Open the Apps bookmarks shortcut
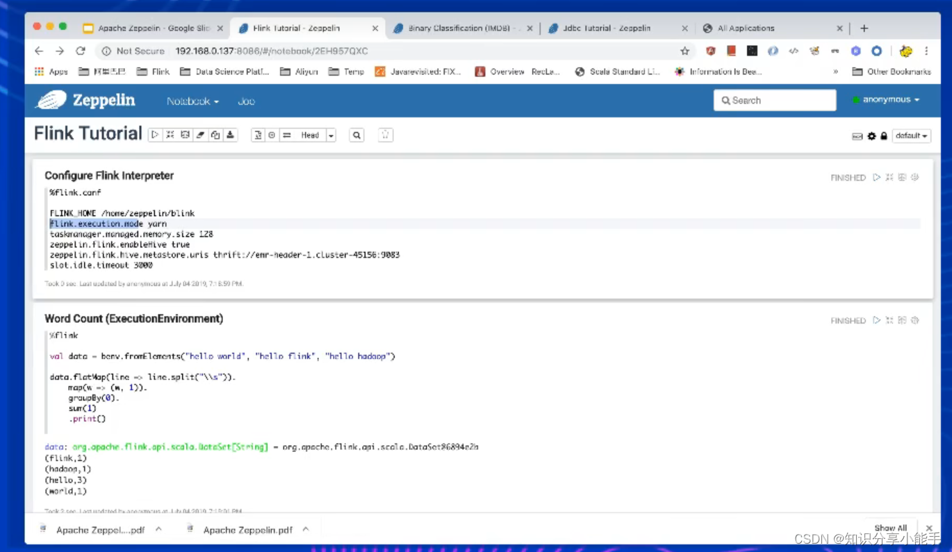Viewport: 952px width, 552px height. coord(51,72)
